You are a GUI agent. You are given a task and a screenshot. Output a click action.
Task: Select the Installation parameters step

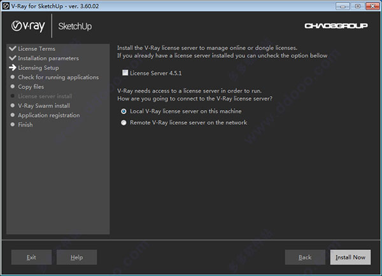point(48,58)
